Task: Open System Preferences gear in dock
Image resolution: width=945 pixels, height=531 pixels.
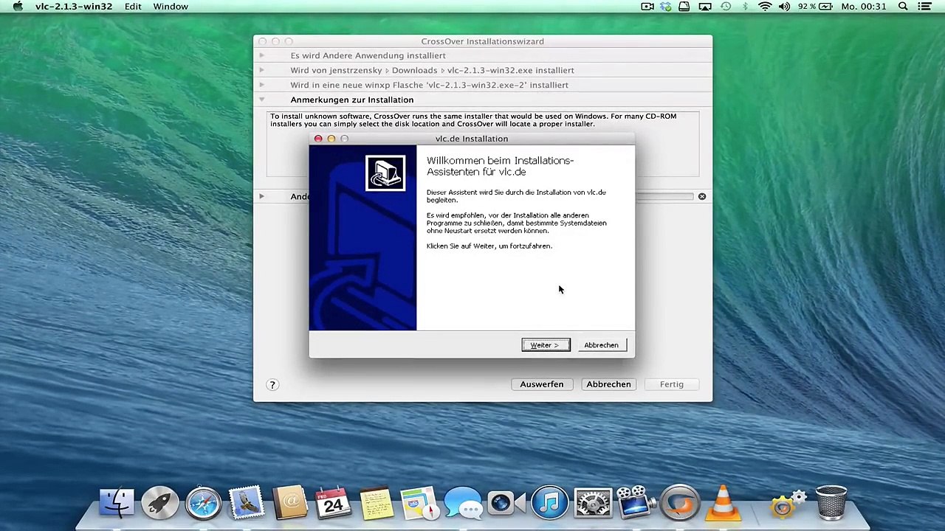Action: pyautogui.click(x=593, y=504)
